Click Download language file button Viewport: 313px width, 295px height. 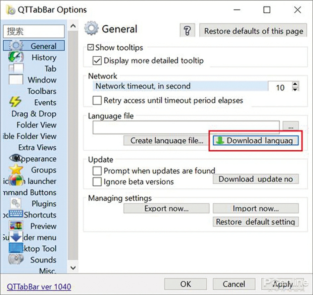(x=256, y=140)
